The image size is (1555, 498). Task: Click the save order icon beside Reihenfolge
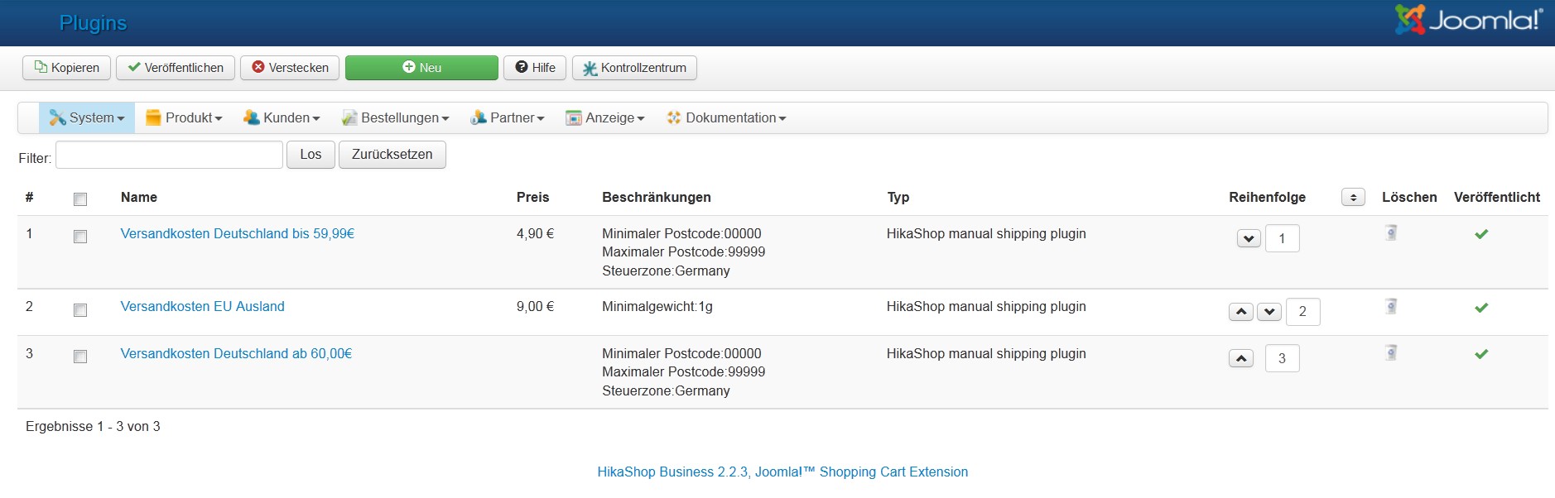1353,198
